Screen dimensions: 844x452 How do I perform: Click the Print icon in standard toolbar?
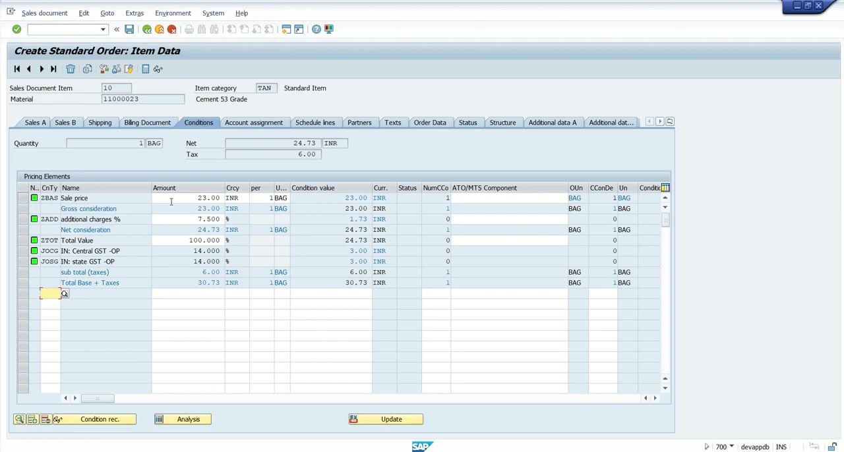tap(189, 29)
